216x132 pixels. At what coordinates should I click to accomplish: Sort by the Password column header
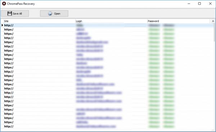(x=179, y=21)
